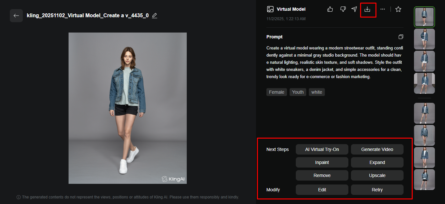Screen dimensions: 445x204
Task: Select the second thumbnail on the right
Action: click(424, 39)
